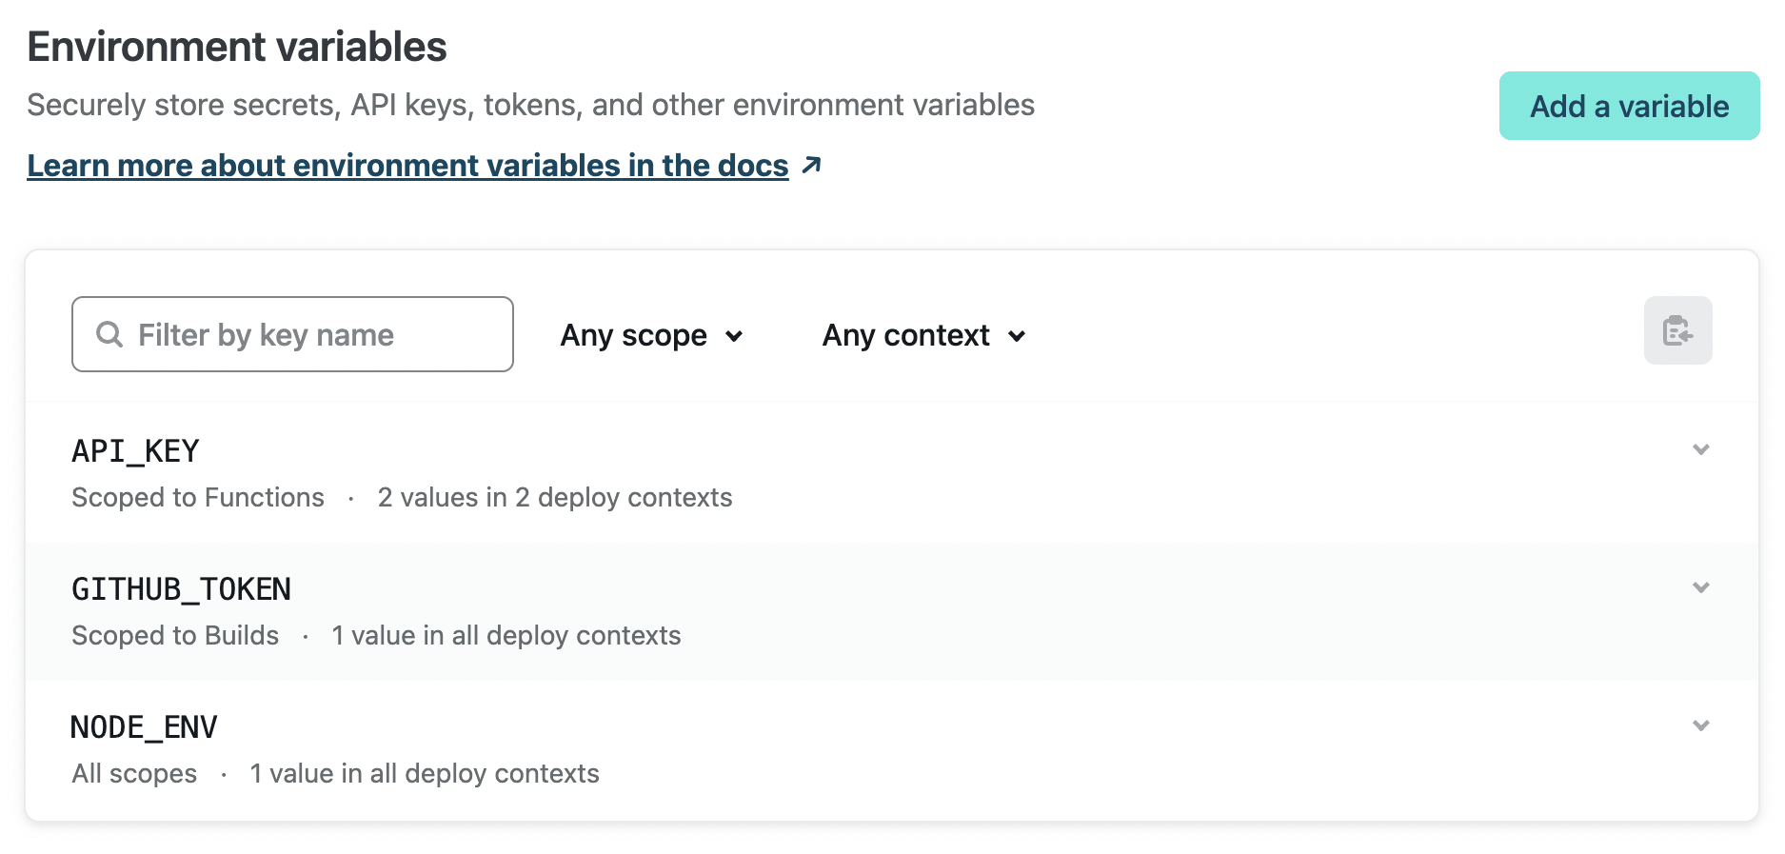The width and height of the screenshot is (1785, 854).
Task: Select the NODE_ENV variable name
Action: pyautogui.click(x=144, y=727)
